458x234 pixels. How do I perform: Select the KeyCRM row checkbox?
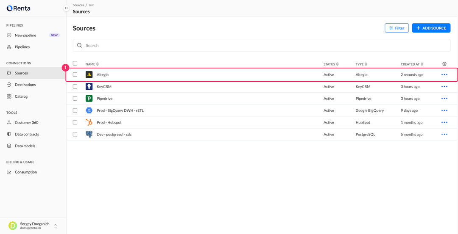[75, 87]
